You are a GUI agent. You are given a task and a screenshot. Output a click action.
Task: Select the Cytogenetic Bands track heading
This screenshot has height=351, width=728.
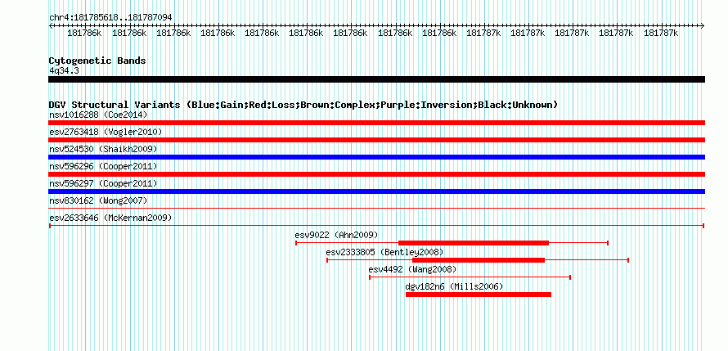97,61
